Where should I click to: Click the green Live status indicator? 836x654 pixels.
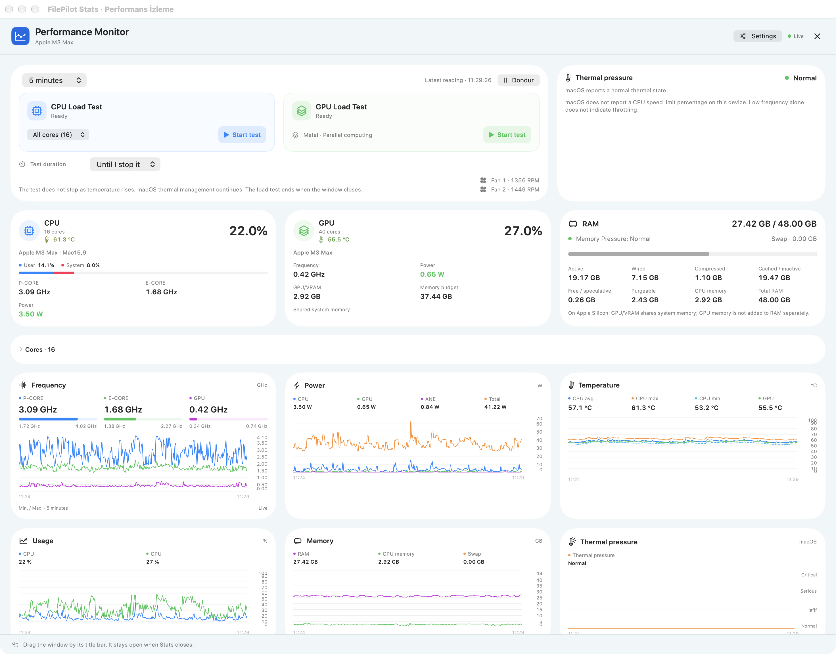(x=795, y=36)
